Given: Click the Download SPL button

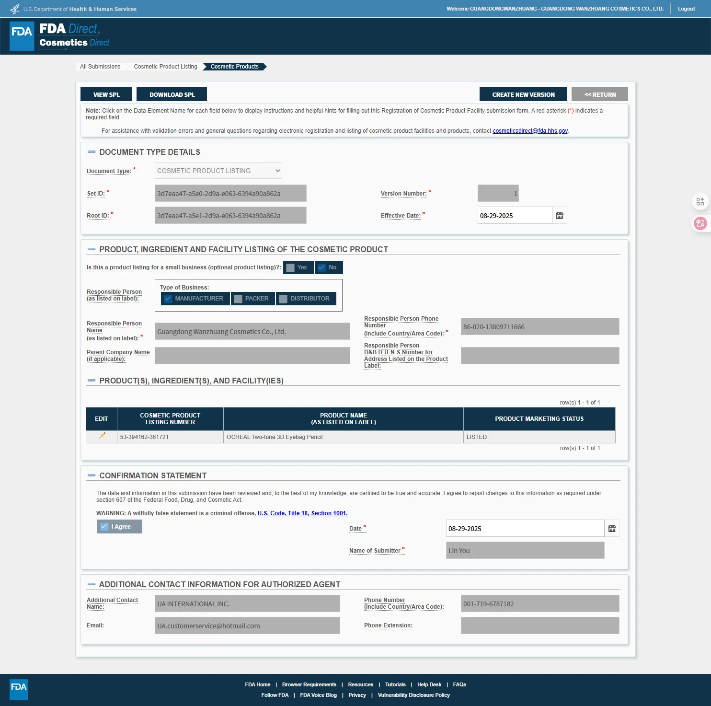Looking at the screenshot, I should (172, 94).
